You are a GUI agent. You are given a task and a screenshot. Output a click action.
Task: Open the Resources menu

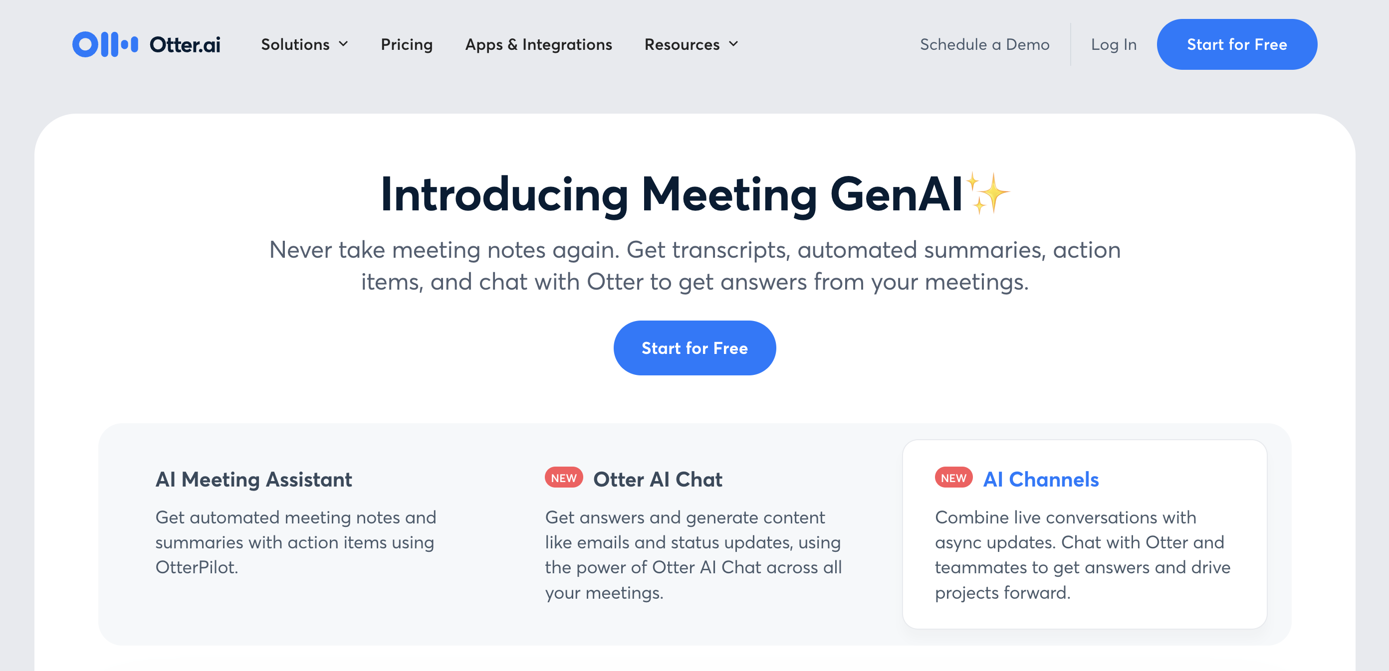click(x=682, y=44)
